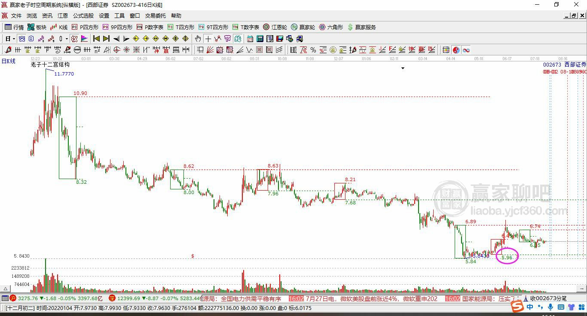Click yellow diamond right-arrow icon
587x316 pixels.
point(146,39)
